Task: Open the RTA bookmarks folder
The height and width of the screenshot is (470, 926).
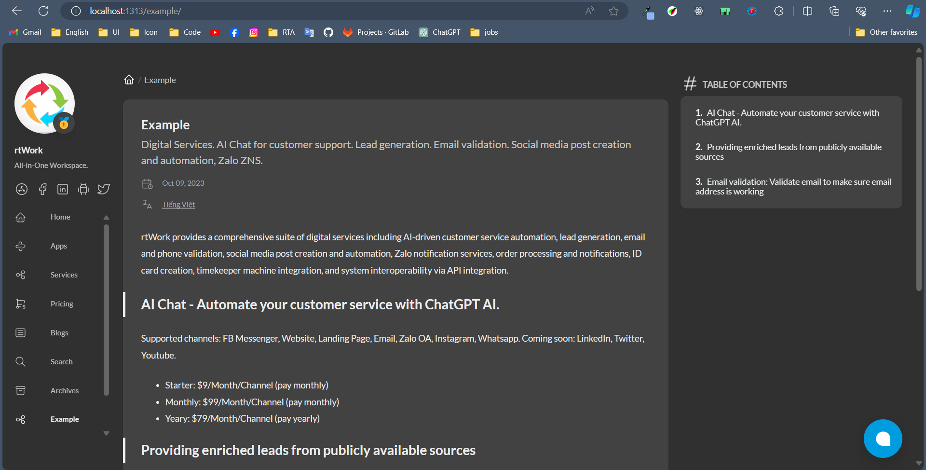Action: [x=281, y=32]
